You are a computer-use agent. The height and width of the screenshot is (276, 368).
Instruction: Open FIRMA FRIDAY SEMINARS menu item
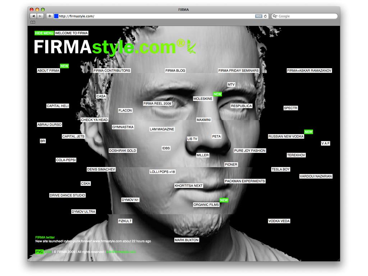(x=239, y=70)
